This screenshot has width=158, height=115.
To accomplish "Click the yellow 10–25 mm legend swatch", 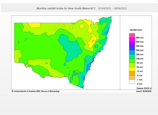I will click(132, 69).
